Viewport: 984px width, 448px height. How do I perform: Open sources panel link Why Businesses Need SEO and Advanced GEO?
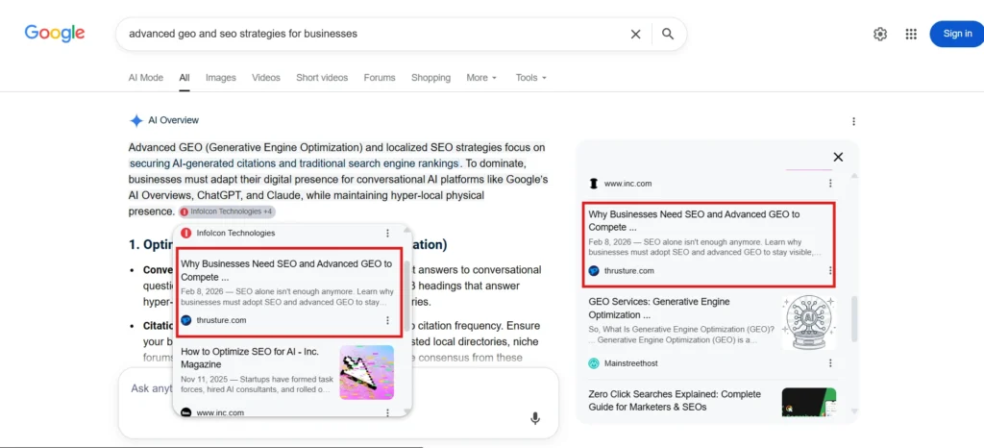click(x=694, y=221)
